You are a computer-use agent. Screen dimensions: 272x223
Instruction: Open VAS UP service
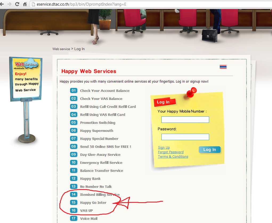pos(86,210)
